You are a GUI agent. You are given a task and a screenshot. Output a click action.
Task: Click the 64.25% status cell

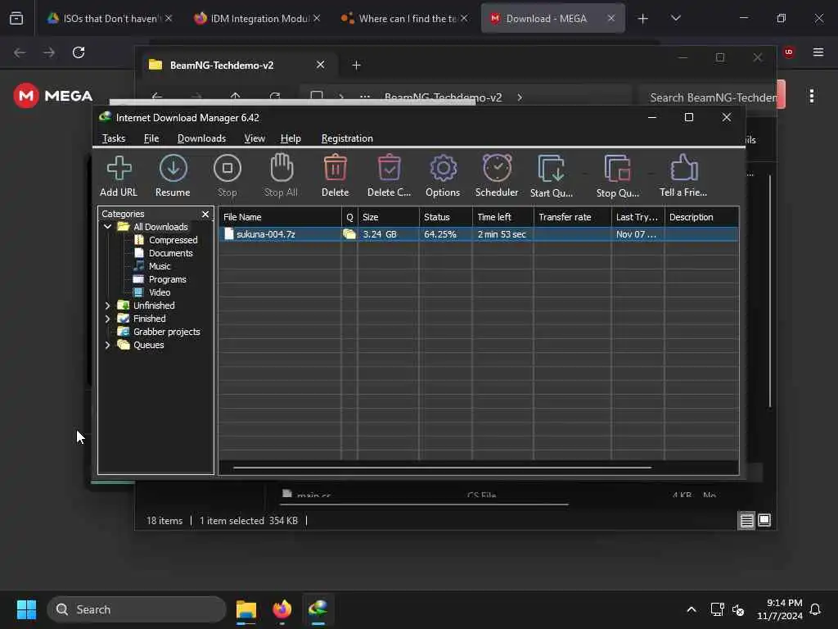[440, 234]
